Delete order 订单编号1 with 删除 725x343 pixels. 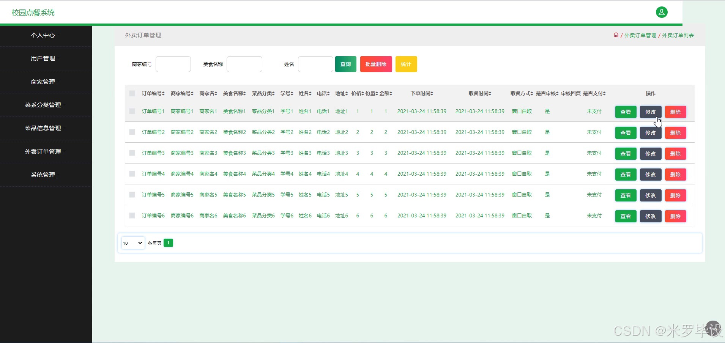click(x=676, y=112)
